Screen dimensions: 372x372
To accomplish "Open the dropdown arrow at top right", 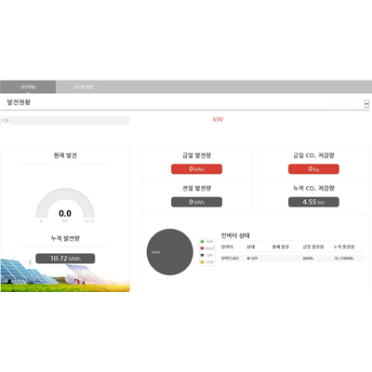I will [x=366, y=104].
